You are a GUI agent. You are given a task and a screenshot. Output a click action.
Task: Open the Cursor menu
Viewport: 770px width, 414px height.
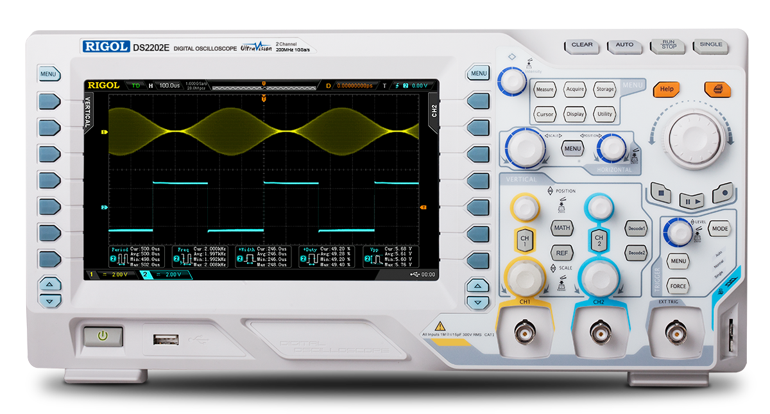(545, 114)
